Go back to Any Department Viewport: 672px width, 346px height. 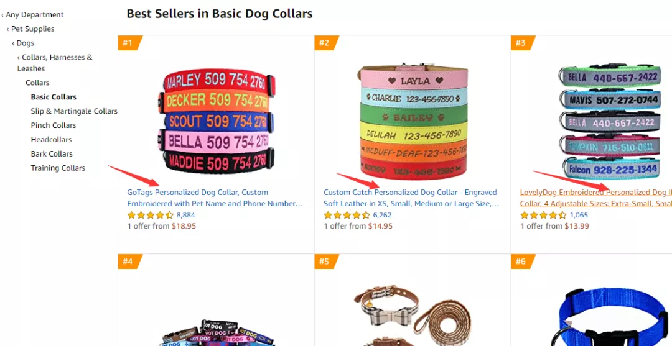[x=35, y=14]
